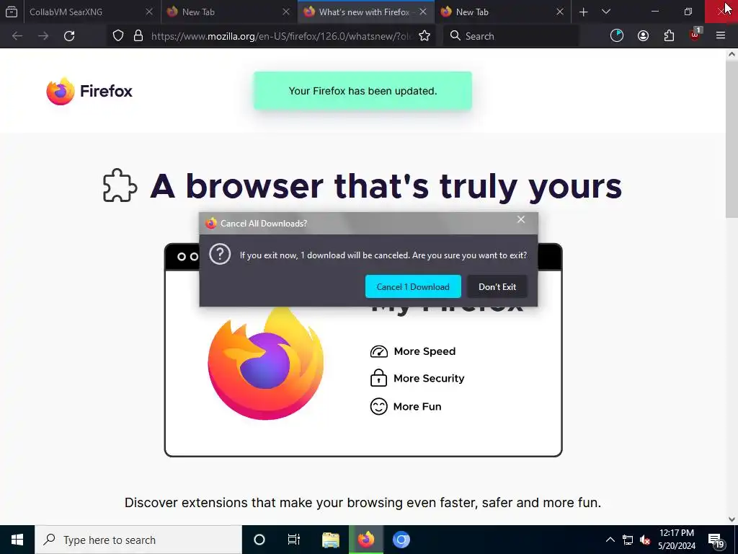Open Firefox account icon

pos(643,36)
